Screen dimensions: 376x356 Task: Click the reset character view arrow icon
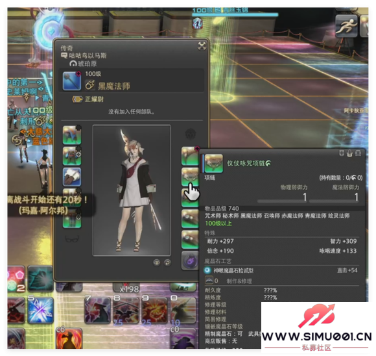[x=167, y=262]
